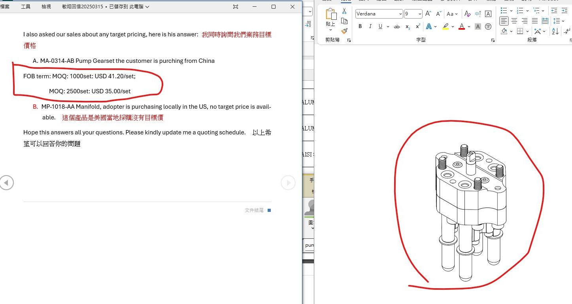Go to next page with right arrow
The image size is (572, 304).
pyautogui.click(x=288, y=183)
